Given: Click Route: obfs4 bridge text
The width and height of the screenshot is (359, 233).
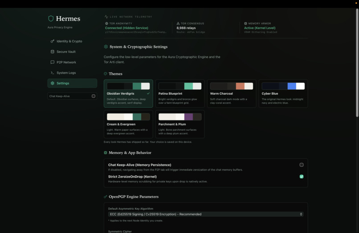Looking at the screenshot, I should click(x=191, y=32).
